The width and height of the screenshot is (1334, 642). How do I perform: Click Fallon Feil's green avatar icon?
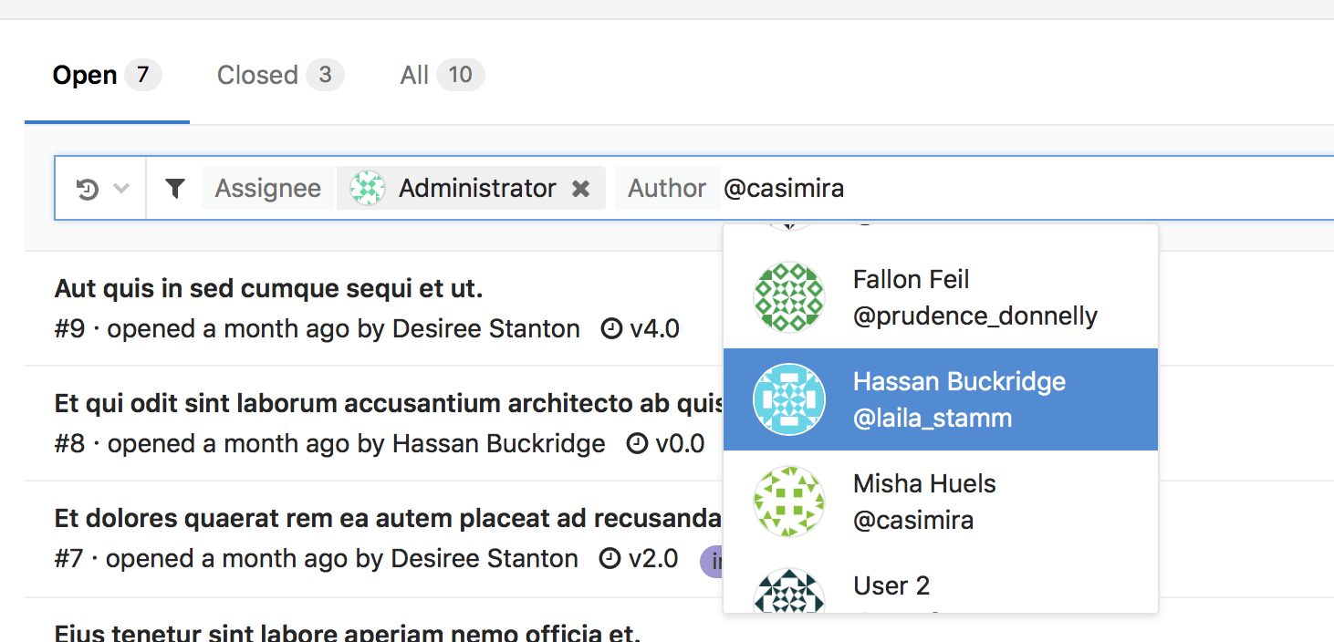pyautogui.click(x=788, y=297)
